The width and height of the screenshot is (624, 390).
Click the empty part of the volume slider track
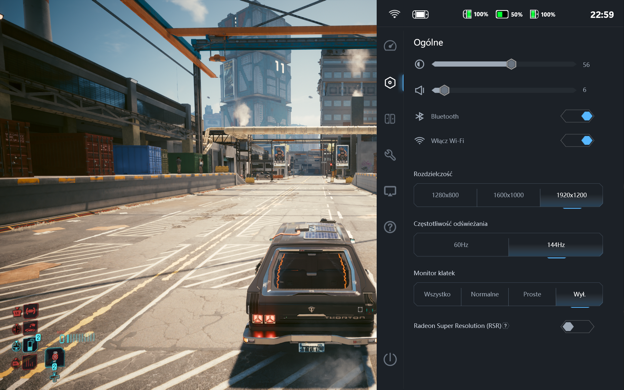[x=513, y=90]
